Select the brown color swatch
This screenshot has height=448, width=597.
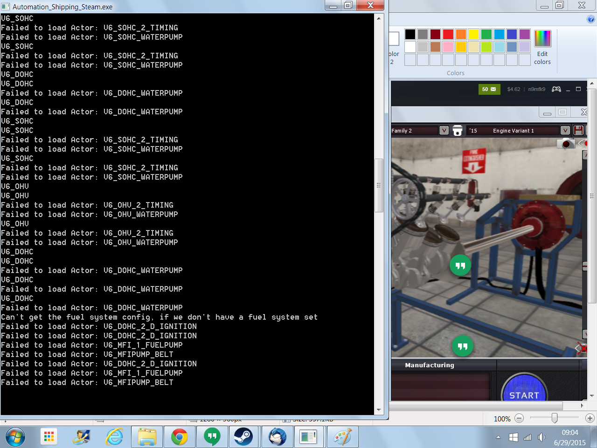(436, 47)
